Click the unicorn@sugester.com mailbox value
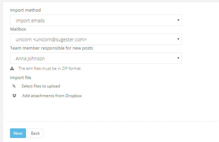The width and height of the screenshot is (219, 142). pos(51,40)
